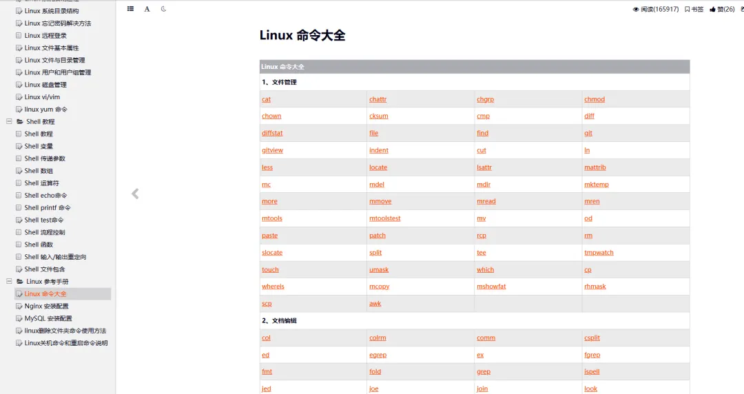Open the git command link

[x=588, y=133]
